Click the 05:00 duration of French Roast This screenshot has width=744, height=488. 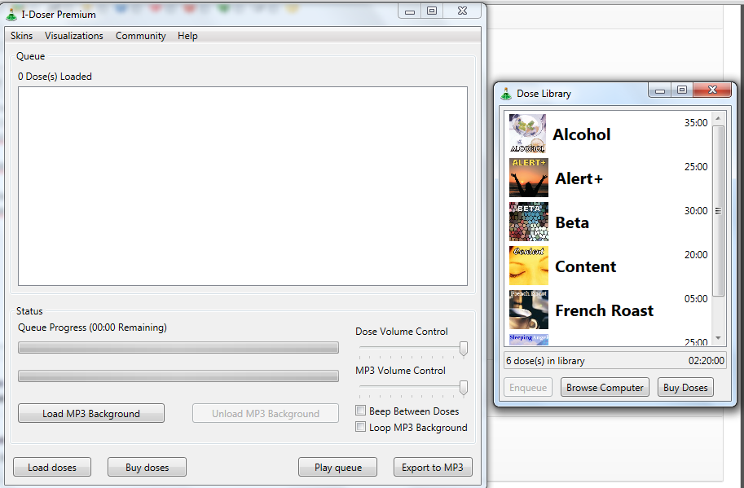(x=696, y=299)
